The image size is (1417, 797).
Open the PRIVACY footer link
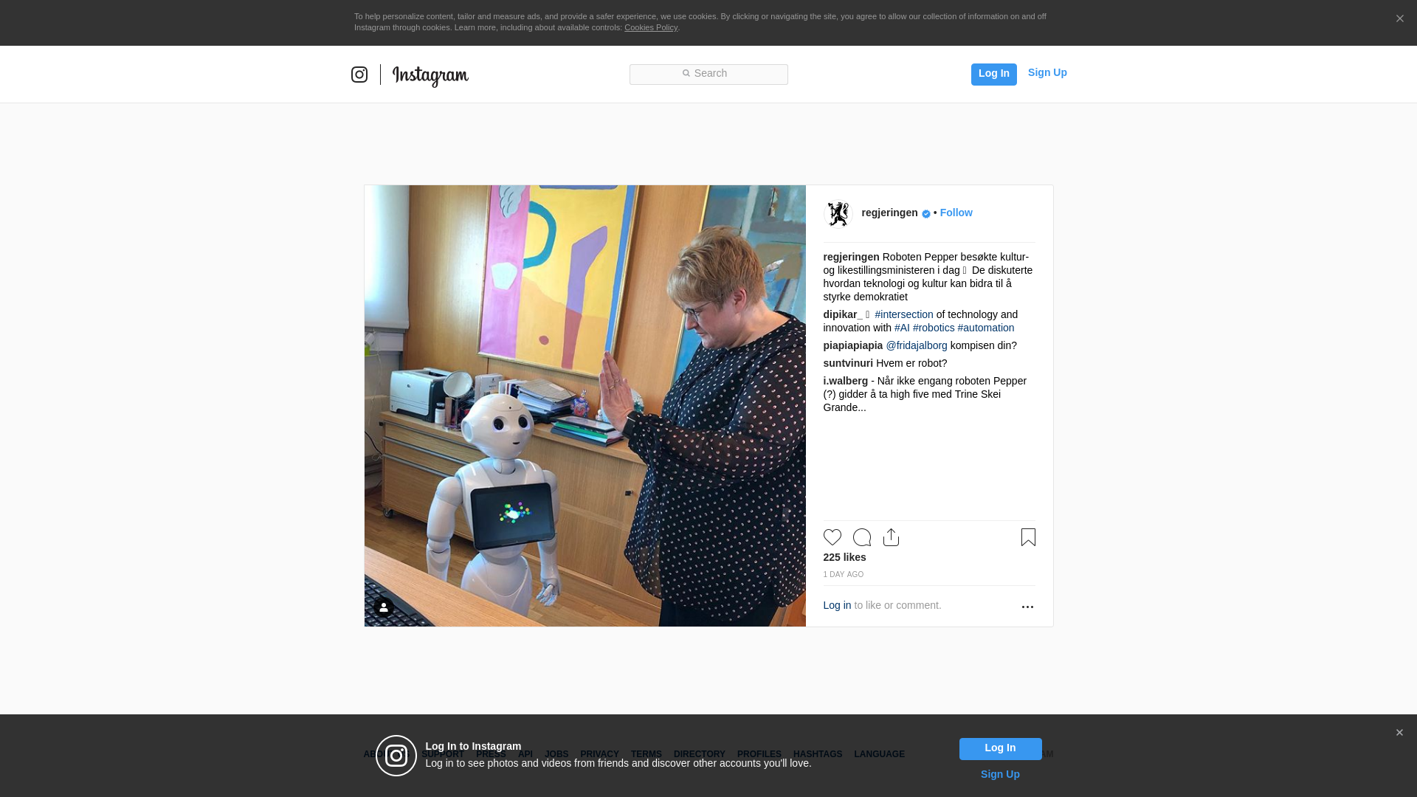click(x=599, y=754)
